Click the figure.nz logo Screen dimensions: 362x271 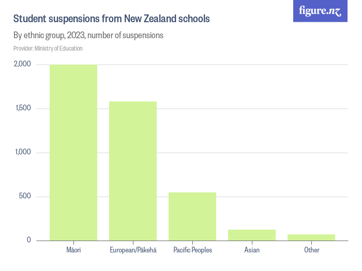point(320,11)
